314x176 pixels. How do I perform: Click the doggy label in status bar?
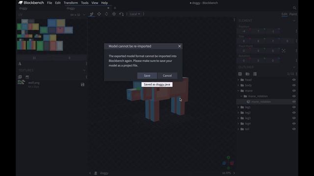click(x=104, y=173)
